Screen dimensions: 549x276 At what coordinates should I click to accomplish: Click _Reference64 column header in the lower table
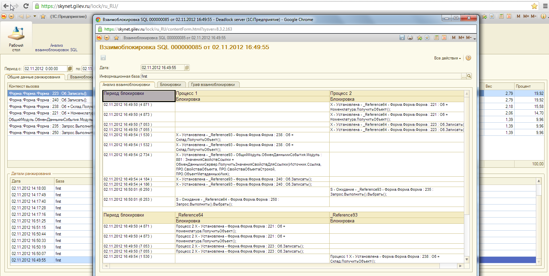pyautogui.click(x=252, y=215)
